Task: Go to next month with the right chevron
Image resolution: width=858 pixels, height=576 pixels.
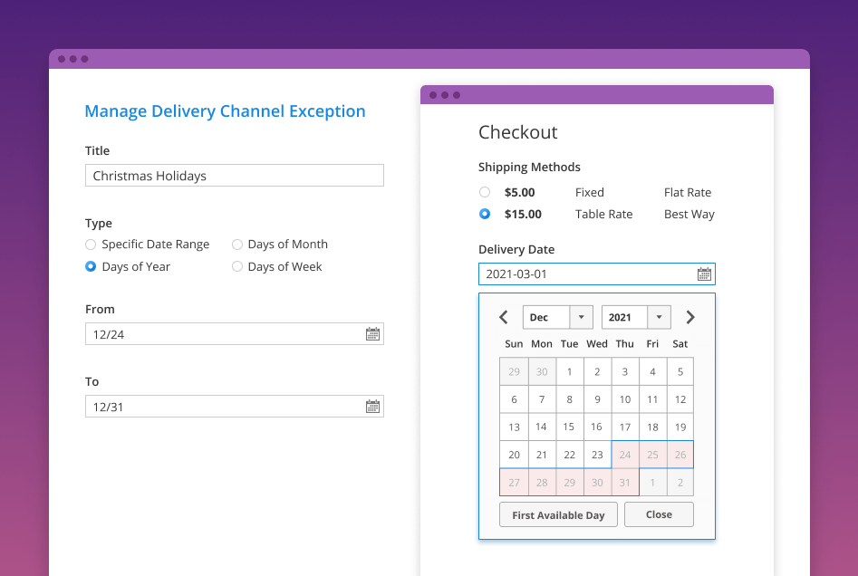Action: pyautogui.click(x=690, y=317)
